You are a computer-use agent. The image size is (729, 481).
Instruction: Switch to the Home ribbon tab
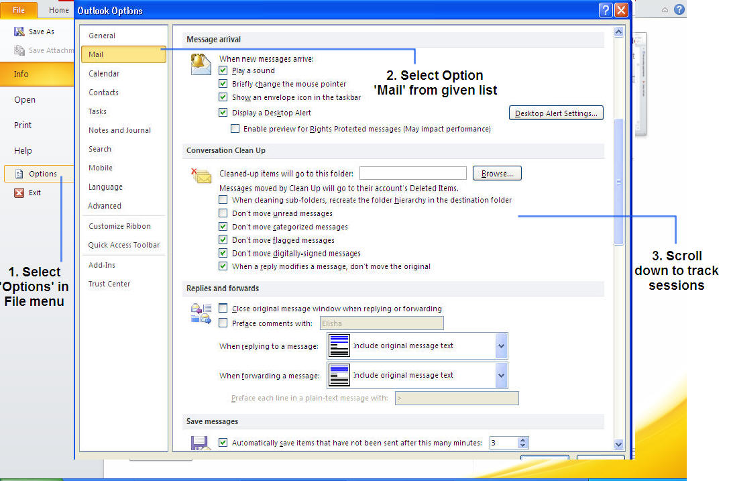pyautogui.click(x=58, y=10)
